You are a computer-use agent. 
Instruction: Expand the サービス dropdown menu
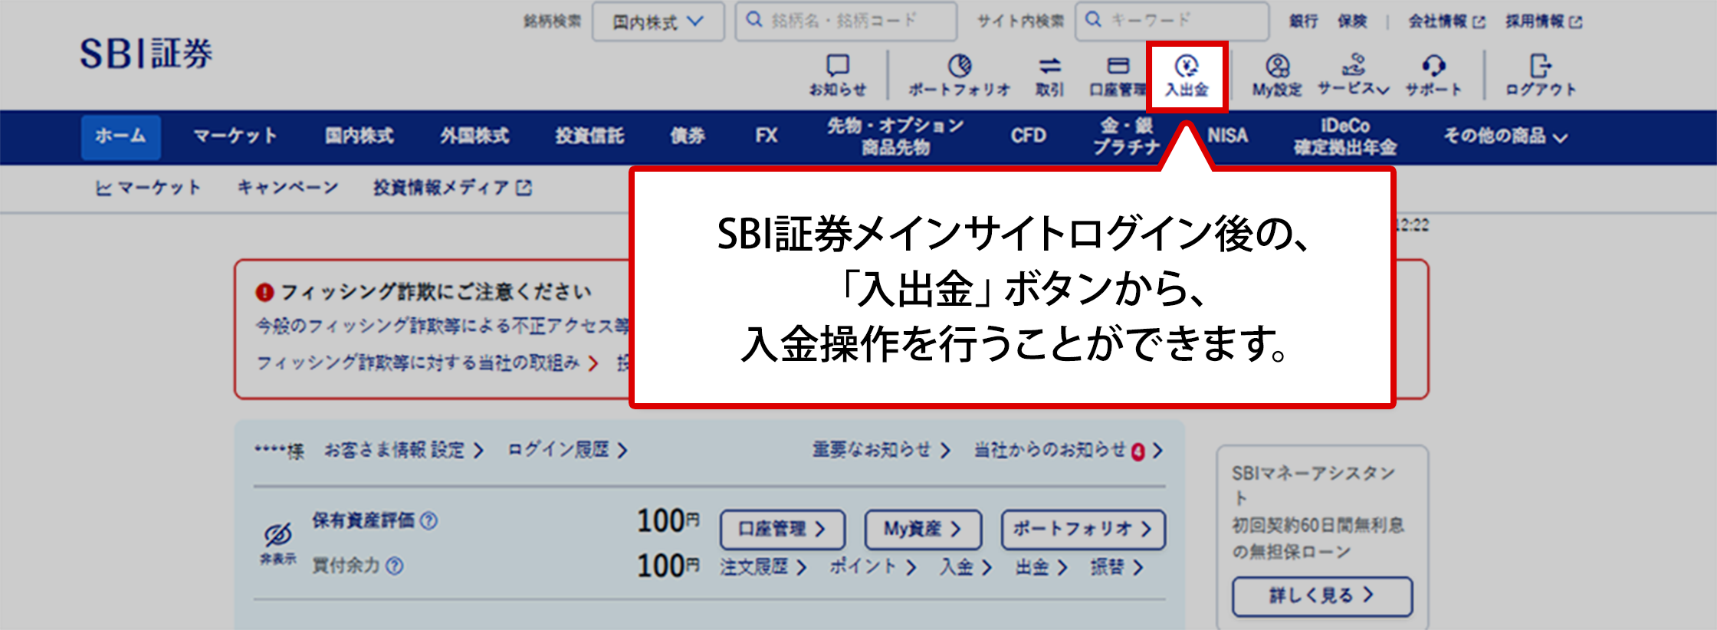point(1353,75)
